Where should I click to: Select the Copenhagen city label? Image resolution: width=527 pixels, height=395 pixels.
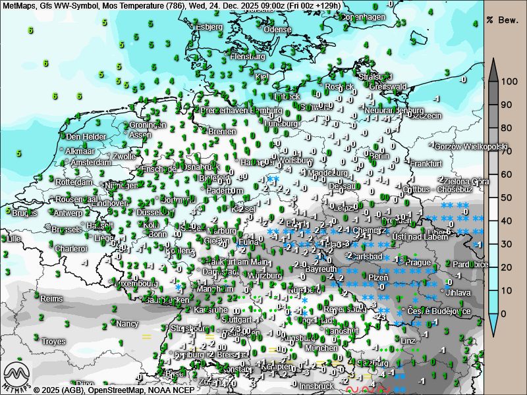click(360, 16)
